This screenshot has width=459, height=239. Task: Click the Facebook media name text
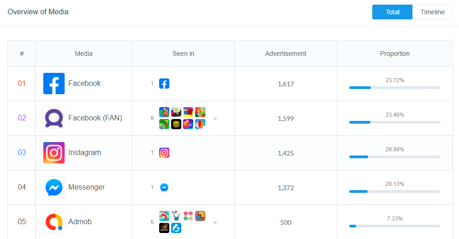[x=84, y=84]
